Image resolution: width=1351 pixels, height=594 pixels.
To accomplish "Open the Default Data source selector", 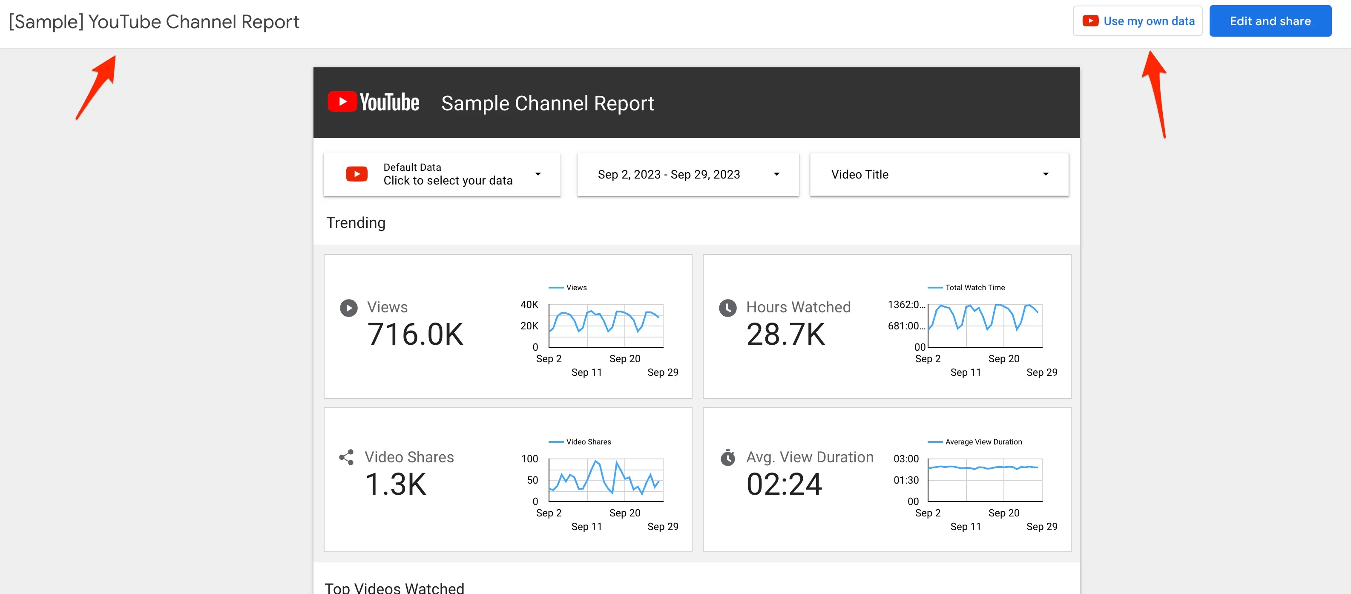I will pyautogui.click(x=442, y=174).
